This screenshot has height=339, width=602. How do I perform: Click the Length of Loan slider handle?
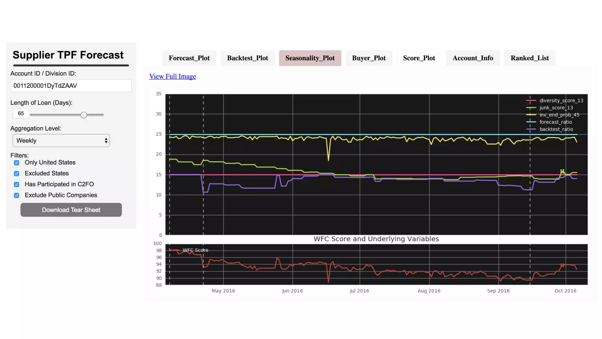[84, 115]
